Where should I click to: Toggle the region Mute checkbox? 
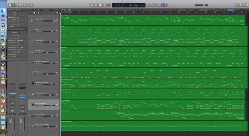point(18,12)
